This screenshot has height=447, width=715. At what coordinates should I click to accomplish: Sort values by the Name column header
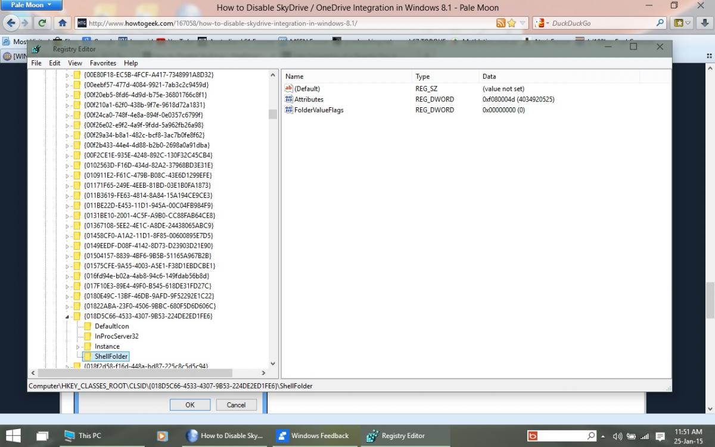346,76
